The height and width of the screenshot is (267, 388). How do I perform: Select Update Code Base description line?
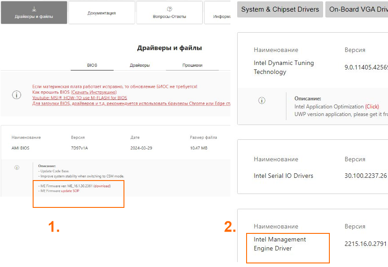[54, 171]
